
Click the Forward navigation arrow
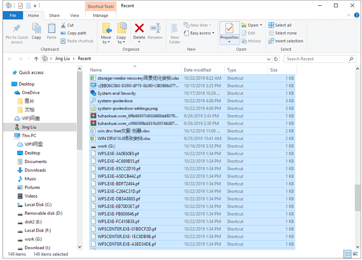click(x=20, y=59)
